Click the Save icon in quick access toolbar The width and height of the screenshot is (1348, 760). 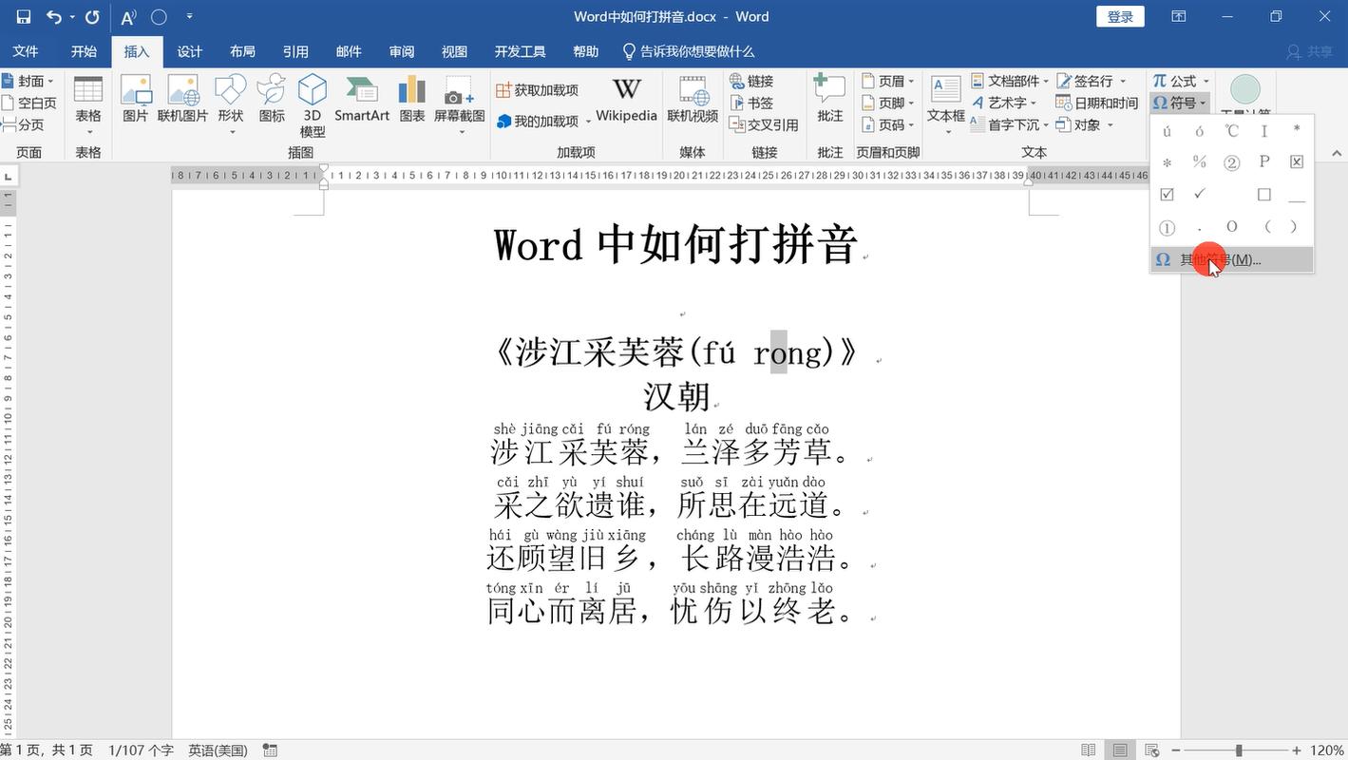click(24, 17)
